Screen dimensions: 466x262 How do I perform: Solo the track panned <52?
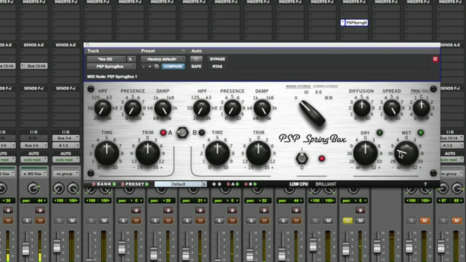[251, 221]
